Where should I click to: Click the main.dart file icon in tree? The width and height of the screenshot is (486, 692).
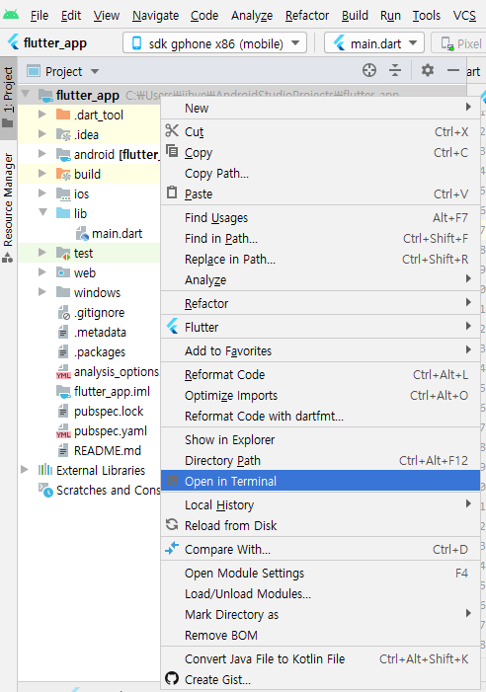coord(82,233)
